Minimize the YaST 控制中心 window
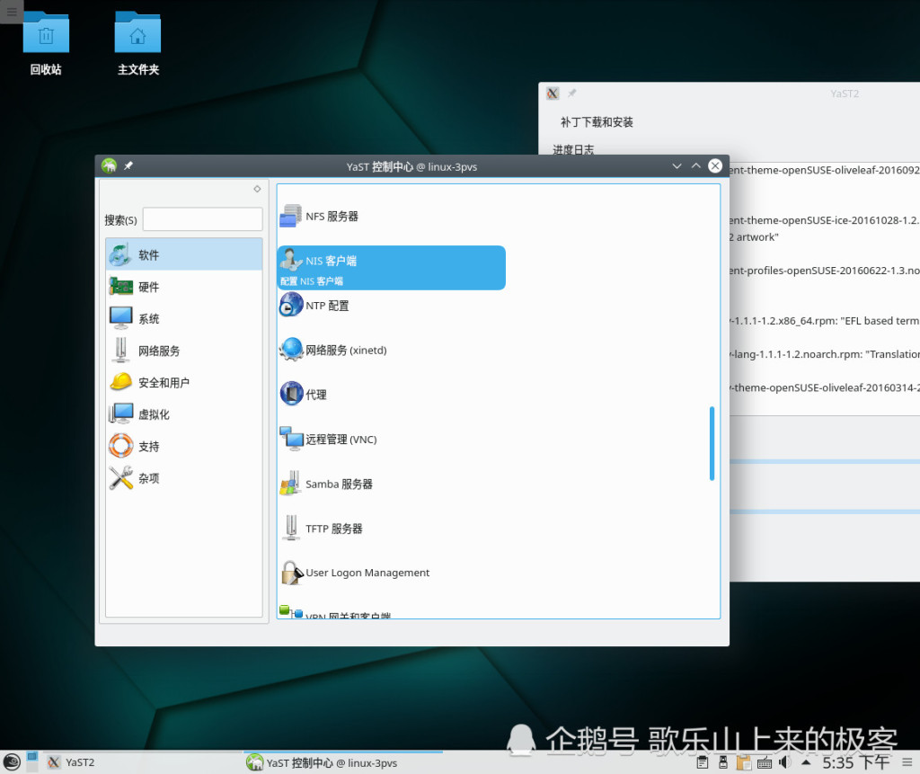This screenshot has width=920, height=774. pyautogui.click(x=677, y=166)
